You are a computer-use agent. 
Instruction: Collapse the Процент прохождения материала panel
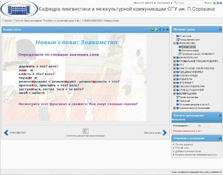point(220,115)
